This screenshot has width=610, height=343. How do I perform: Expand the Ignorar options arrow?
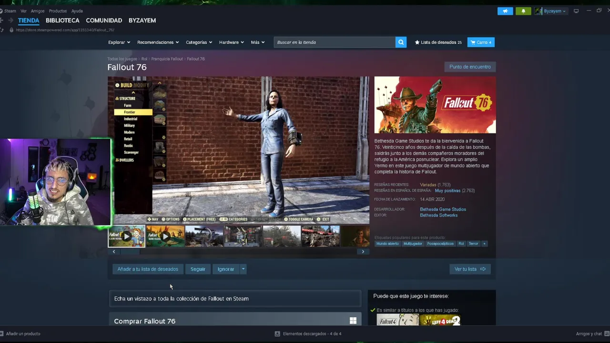click(x=243, y=269)
